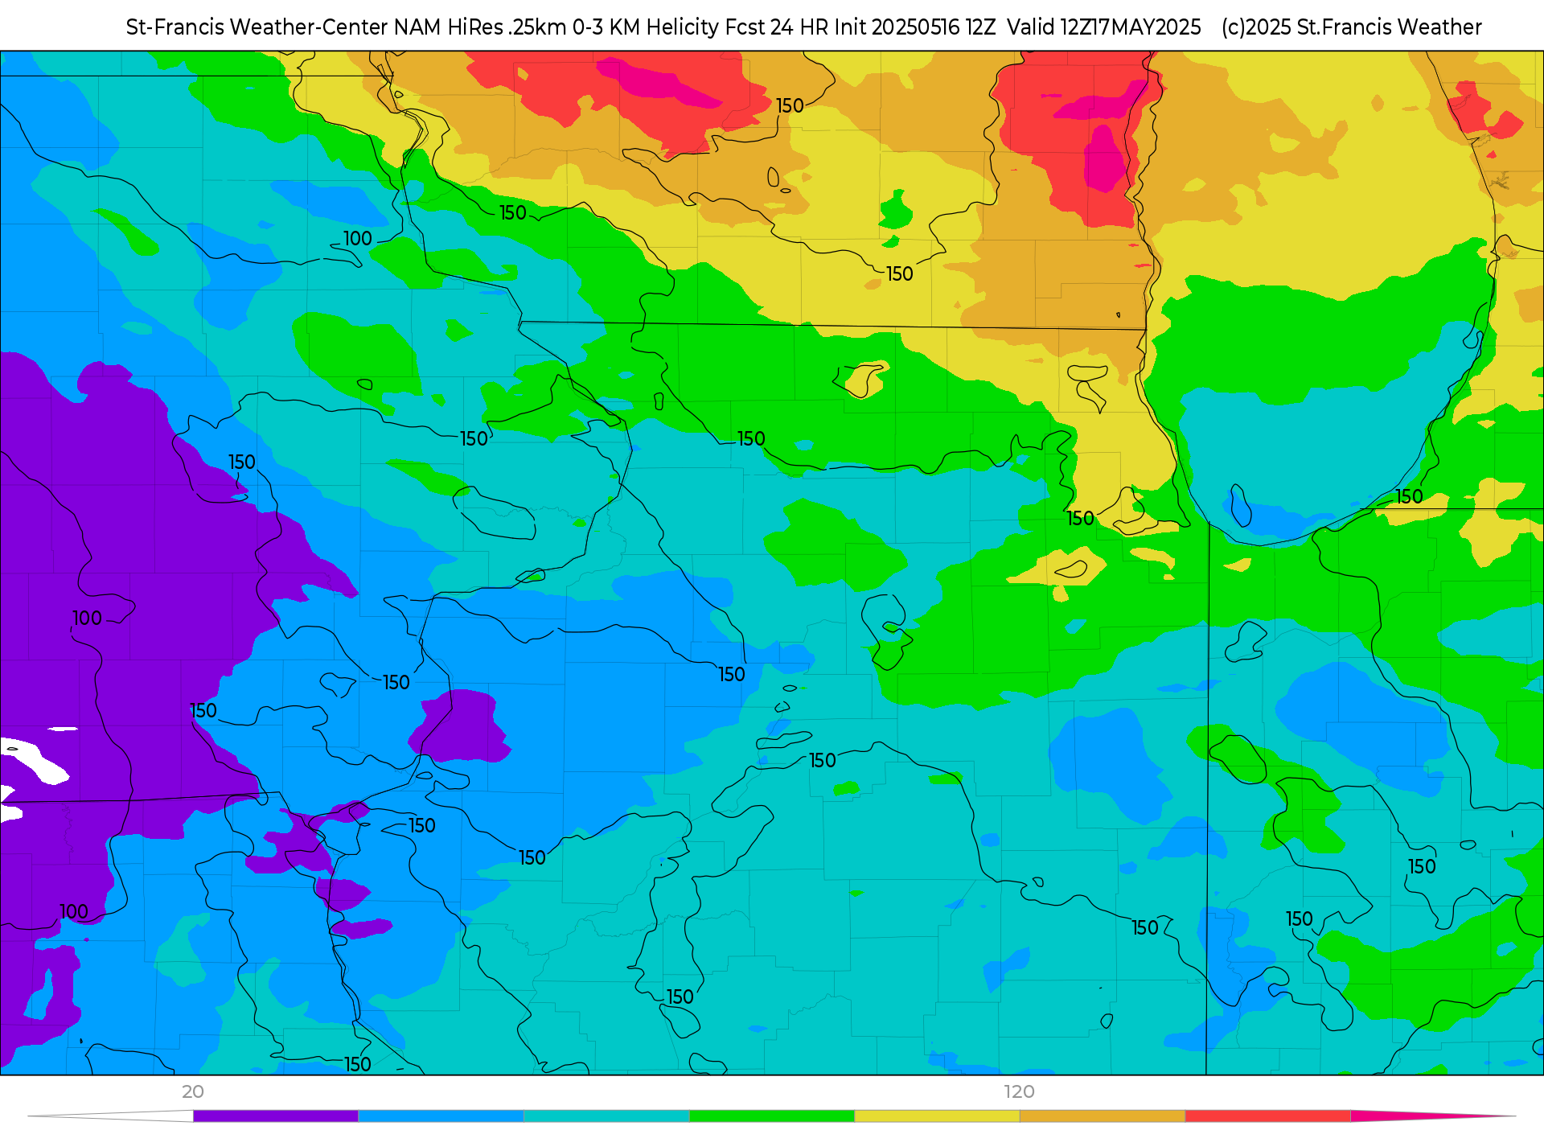
Task: Click the yellow segment of the color bar
Action: pos(937,1116)
